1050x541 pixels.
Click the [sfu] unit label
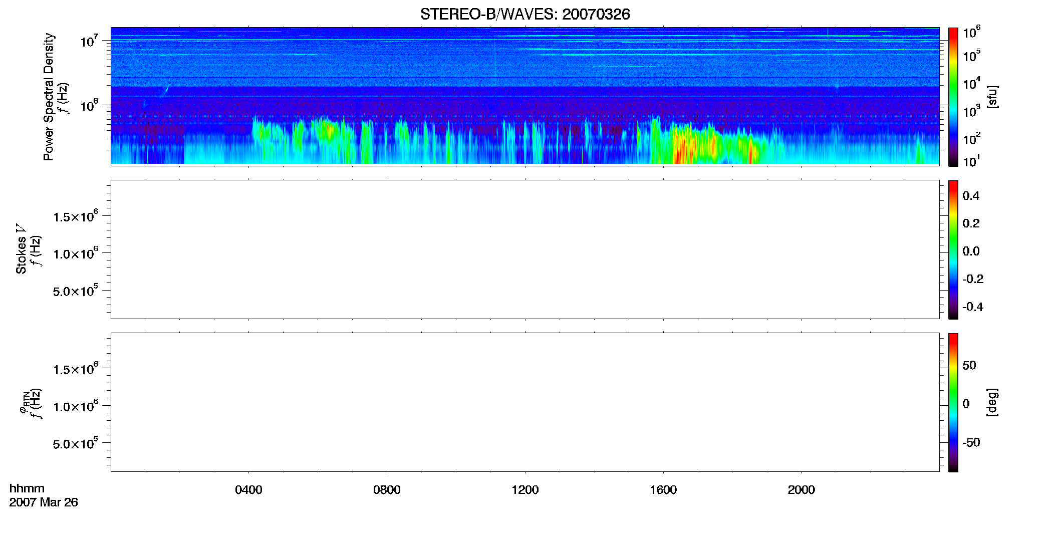(992, 97)
